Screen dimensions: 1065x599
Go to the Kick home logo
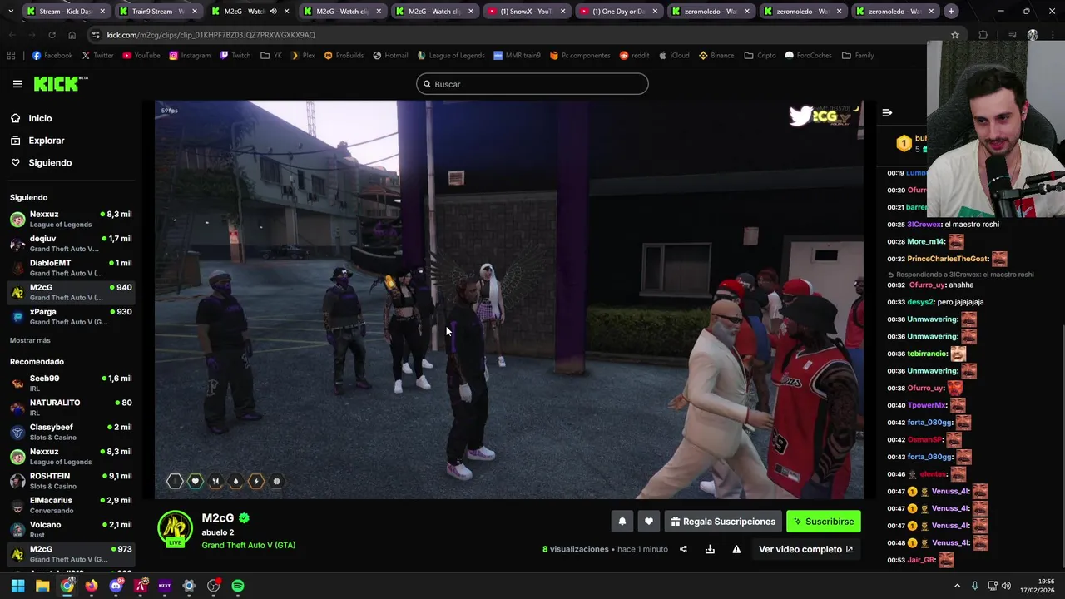click(x=60, y=83)
